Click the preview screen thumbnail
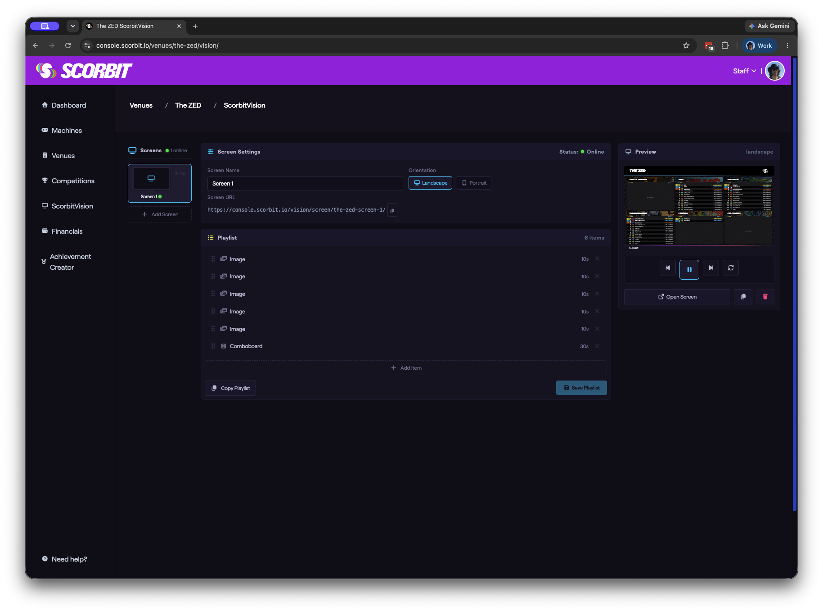The image size is (823, 612). pos(699,208)
